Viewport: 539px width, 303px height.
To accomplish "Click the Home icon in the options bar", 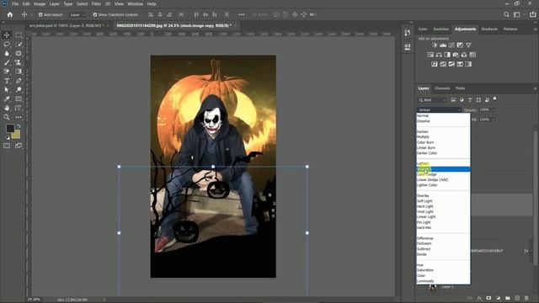I will pos(10,15).
